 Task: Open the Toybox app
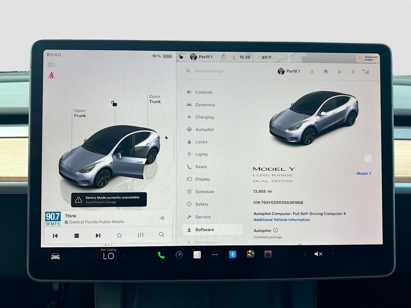pyautogui.click(x=250, y=254)
